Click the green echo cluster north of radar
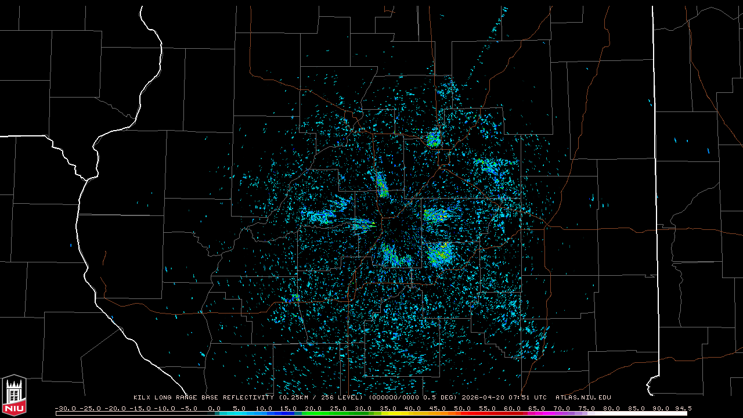Image resolution: width=743 pixels, height=418 pixels. [434, 139]
